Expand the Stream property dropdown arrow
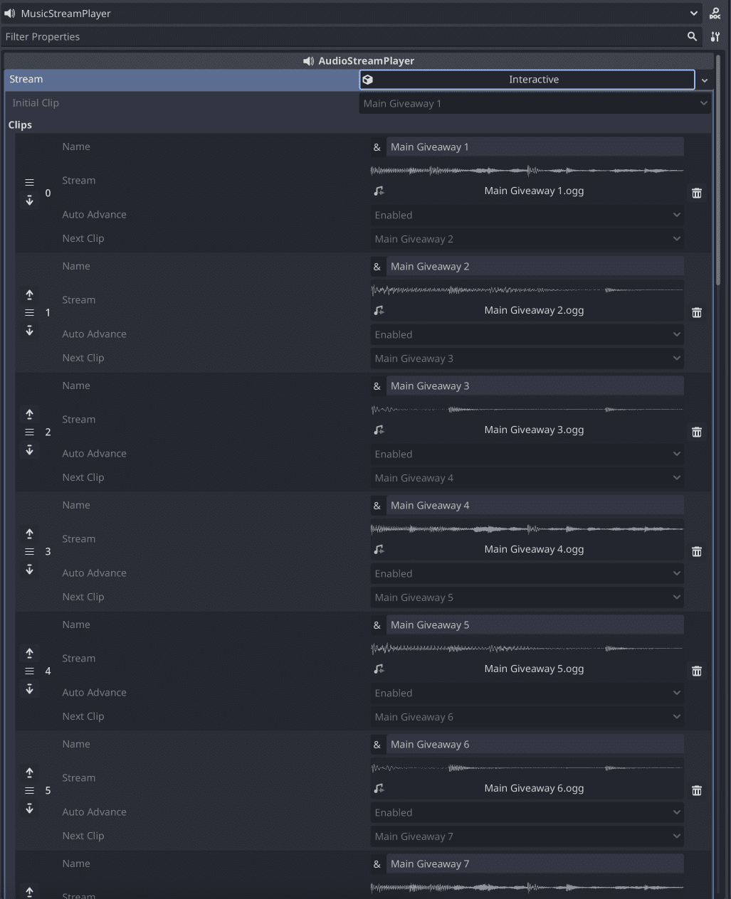Viewport: 731px width, 899px height. click(704, 80)
